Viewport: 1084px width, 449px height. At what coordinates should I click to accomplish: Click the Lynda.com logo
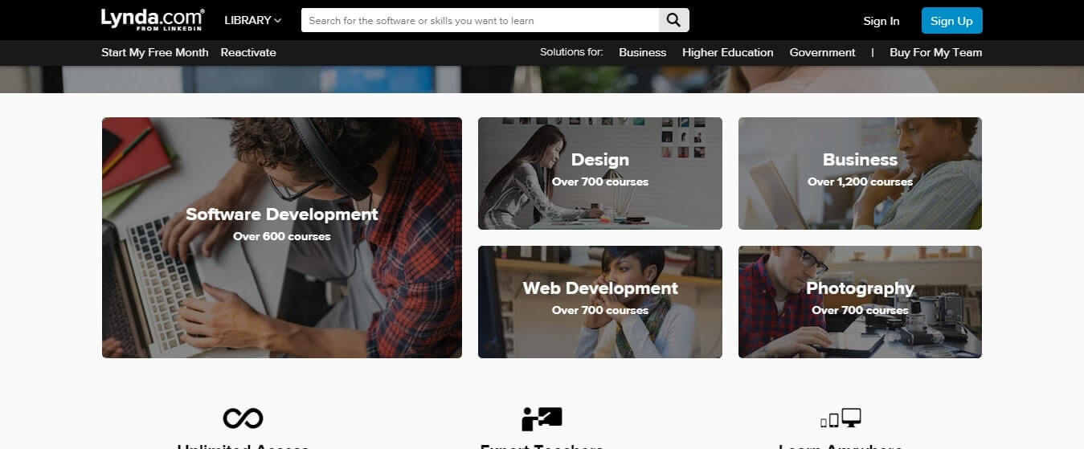(153, 20)
